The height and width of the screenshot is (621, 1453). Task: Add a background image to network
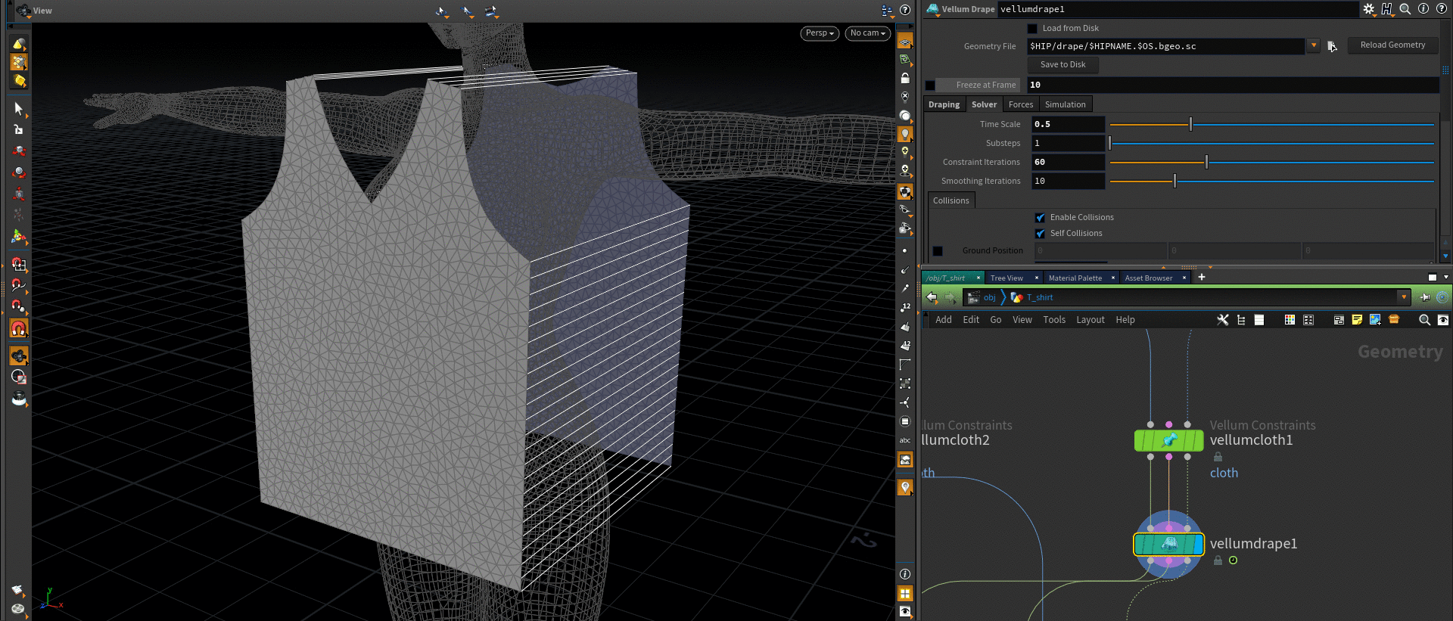coord(1375,320)
